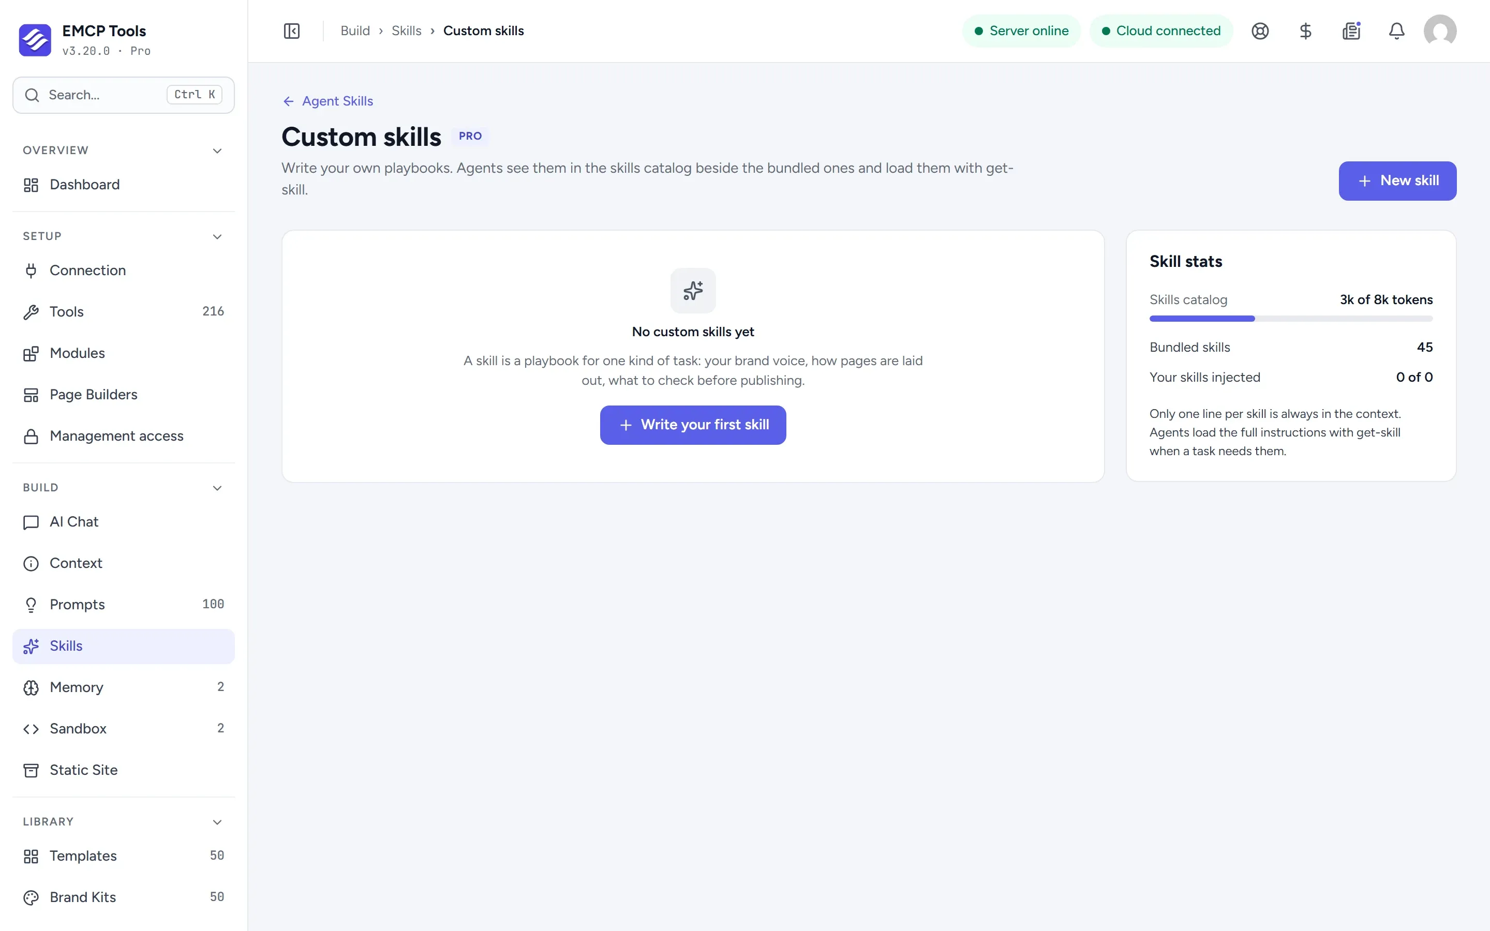This screenshot has height=931, width=1490.
Task: Click the Management access lock icon
Action: coord(31,437)
